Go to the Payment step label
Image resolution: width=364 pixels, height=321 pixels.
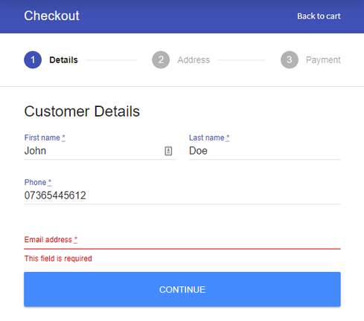point(323,60)
